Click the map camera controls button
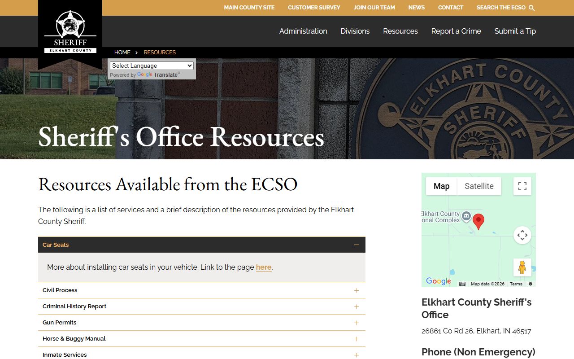 point(522,235)
